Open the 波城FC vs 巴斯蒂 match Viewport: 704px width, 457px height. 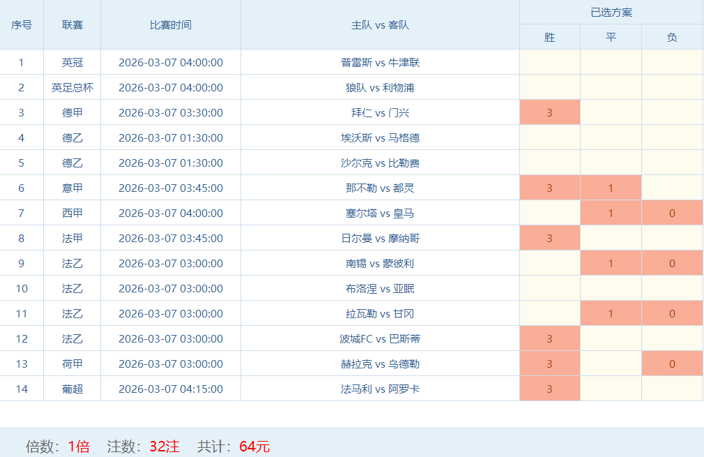(x=380, y=338)
